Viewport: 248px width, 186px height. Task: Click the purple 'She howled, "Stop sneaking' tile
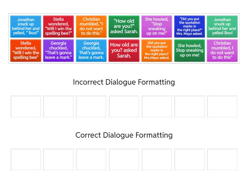[x=157, y=26]
